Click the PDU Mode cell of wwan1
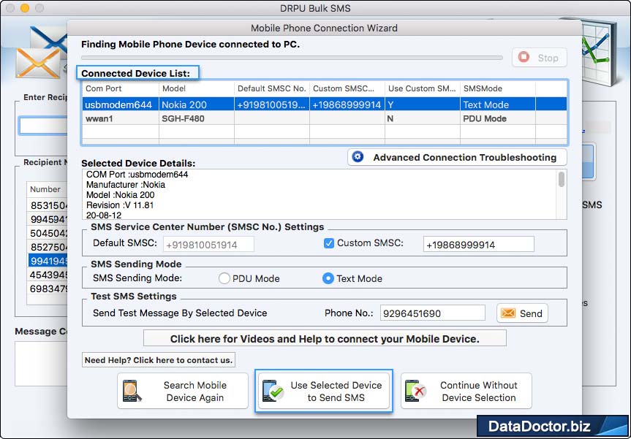 [x=498, y=118]
